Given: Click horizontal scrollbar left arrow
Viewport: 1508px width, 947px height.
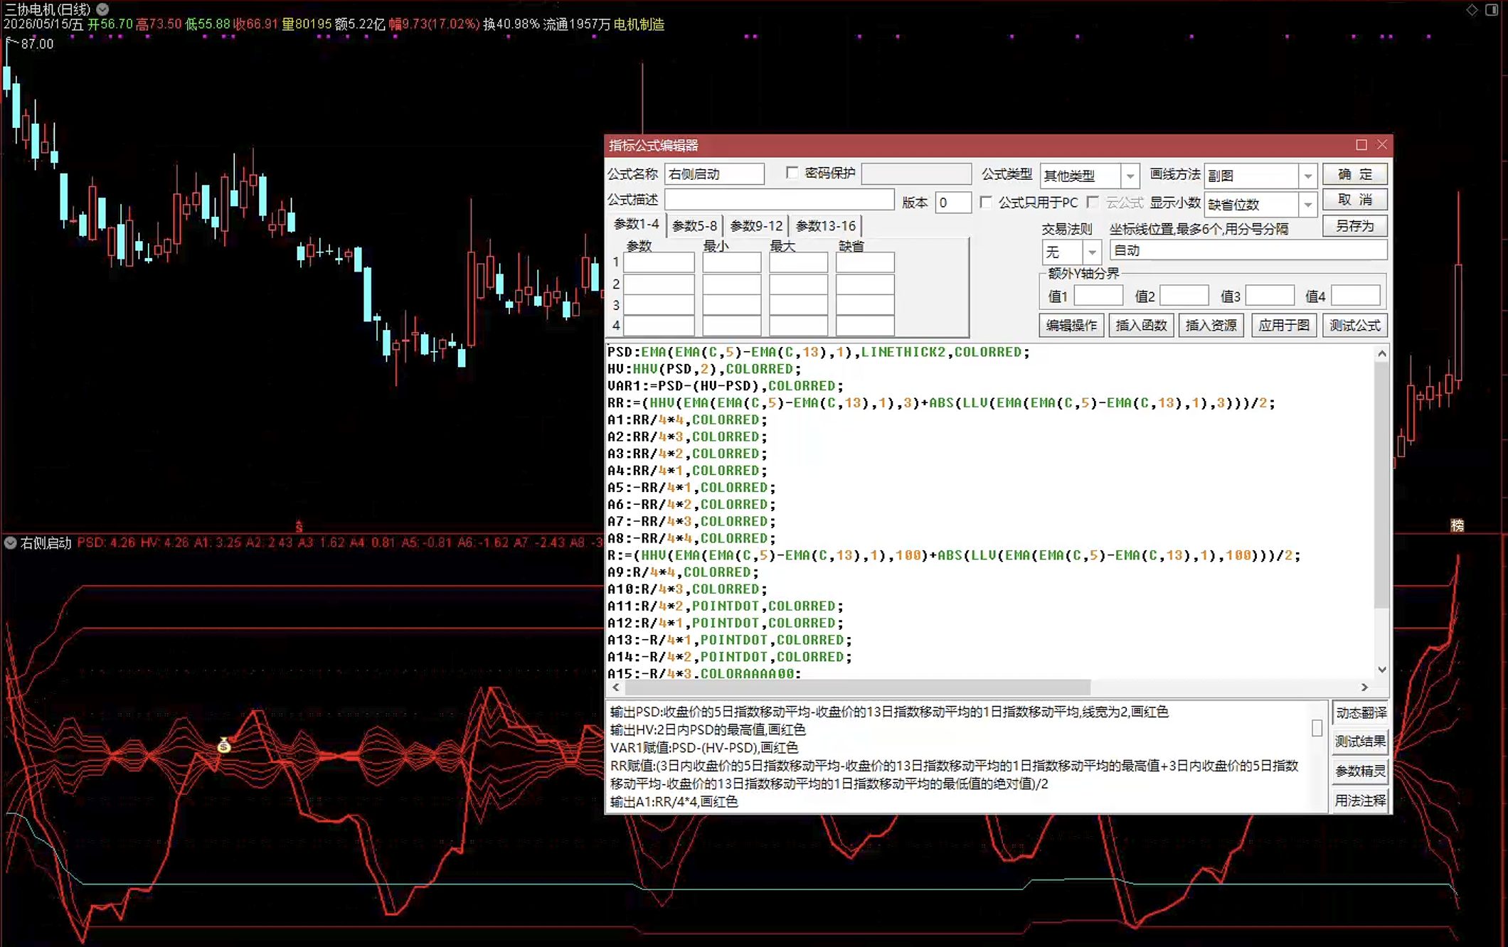Looking at the screenshot, I should pos(616,687).
